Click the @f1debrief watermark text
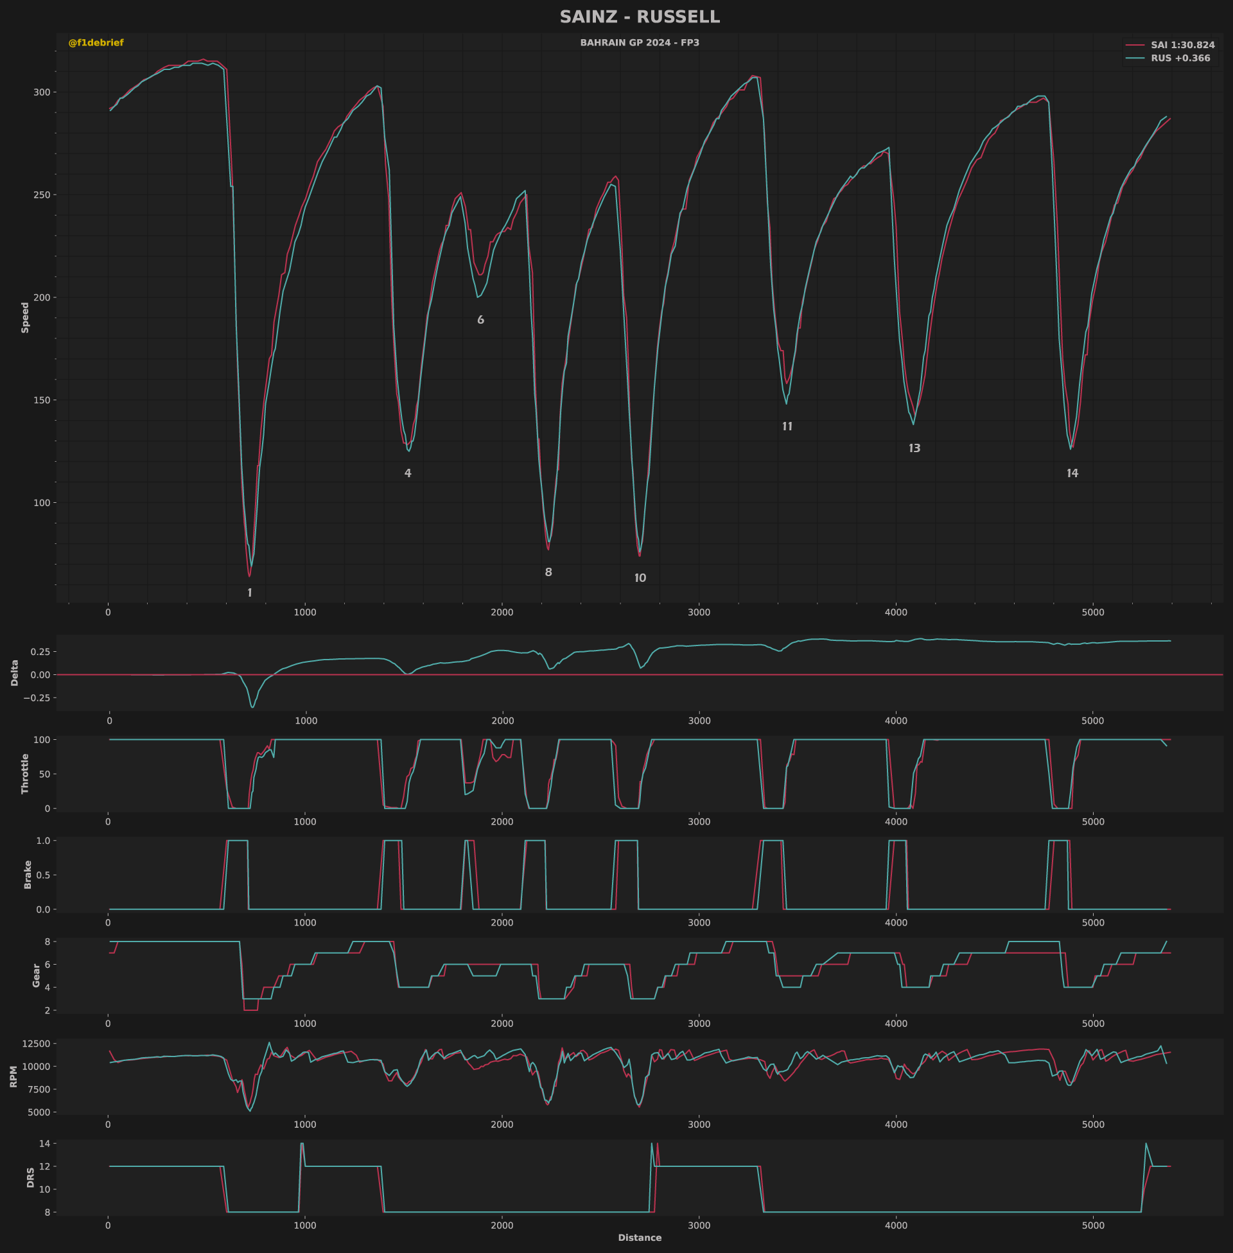This screenshot has width=1233, height=1253. tap(96, 43)
